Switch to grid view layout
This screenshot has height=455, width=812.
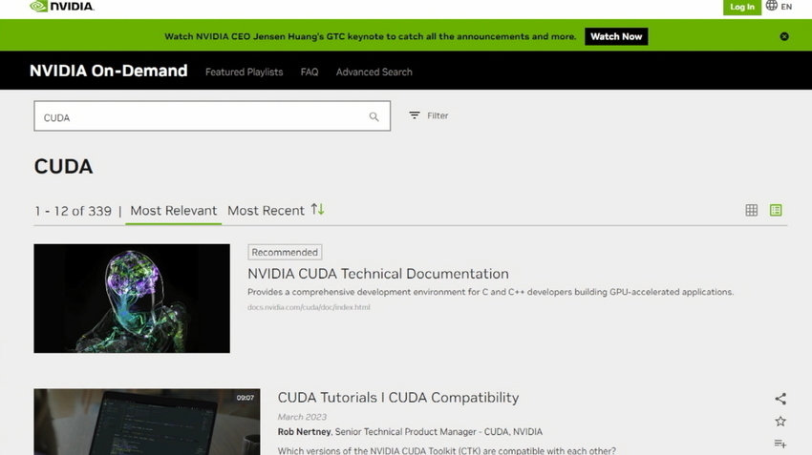click(752, 210)
